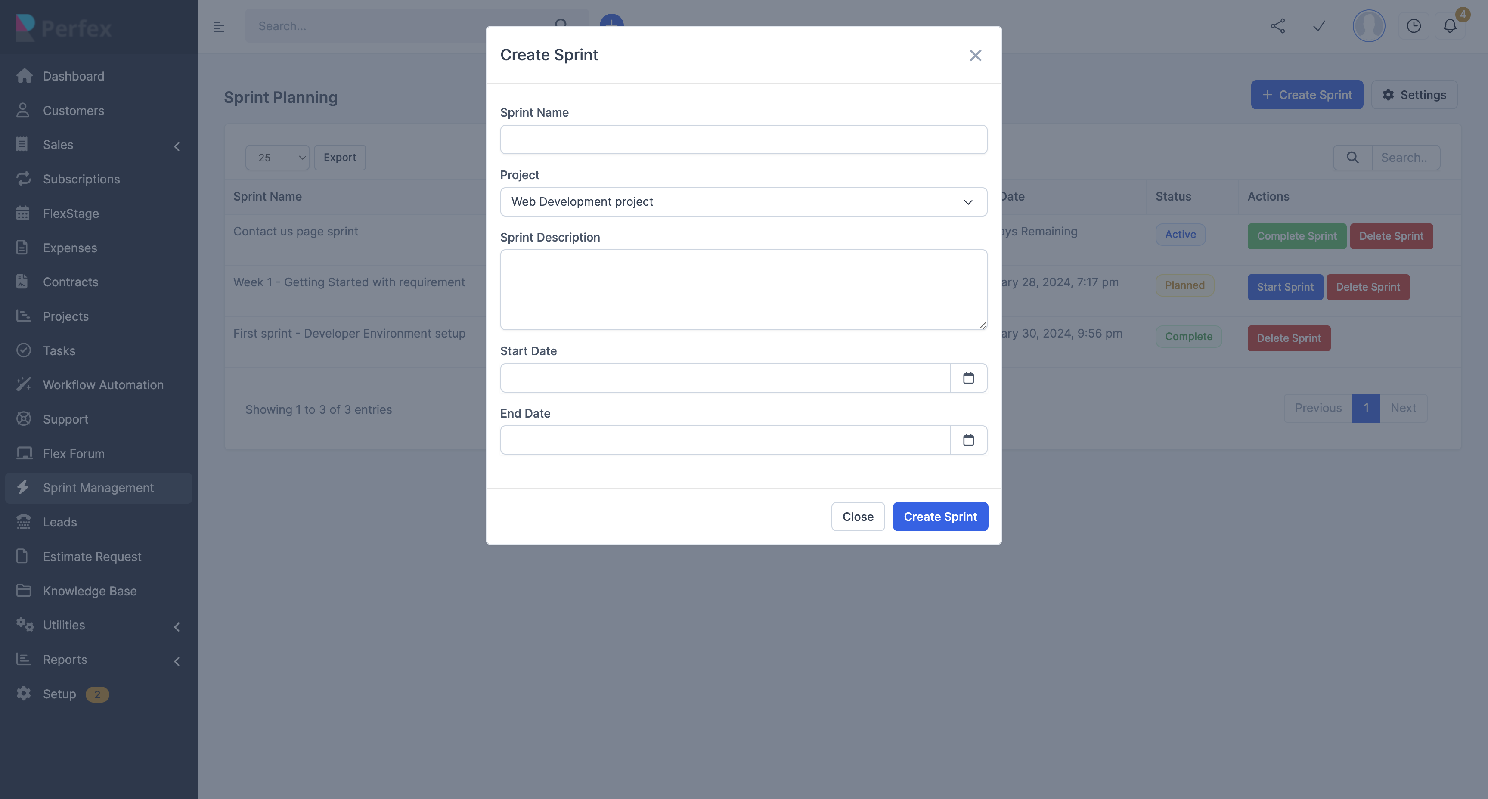This screenshot has height=799, width=1488.
Task: Click the share icon in top bar
Action: 1278,26
